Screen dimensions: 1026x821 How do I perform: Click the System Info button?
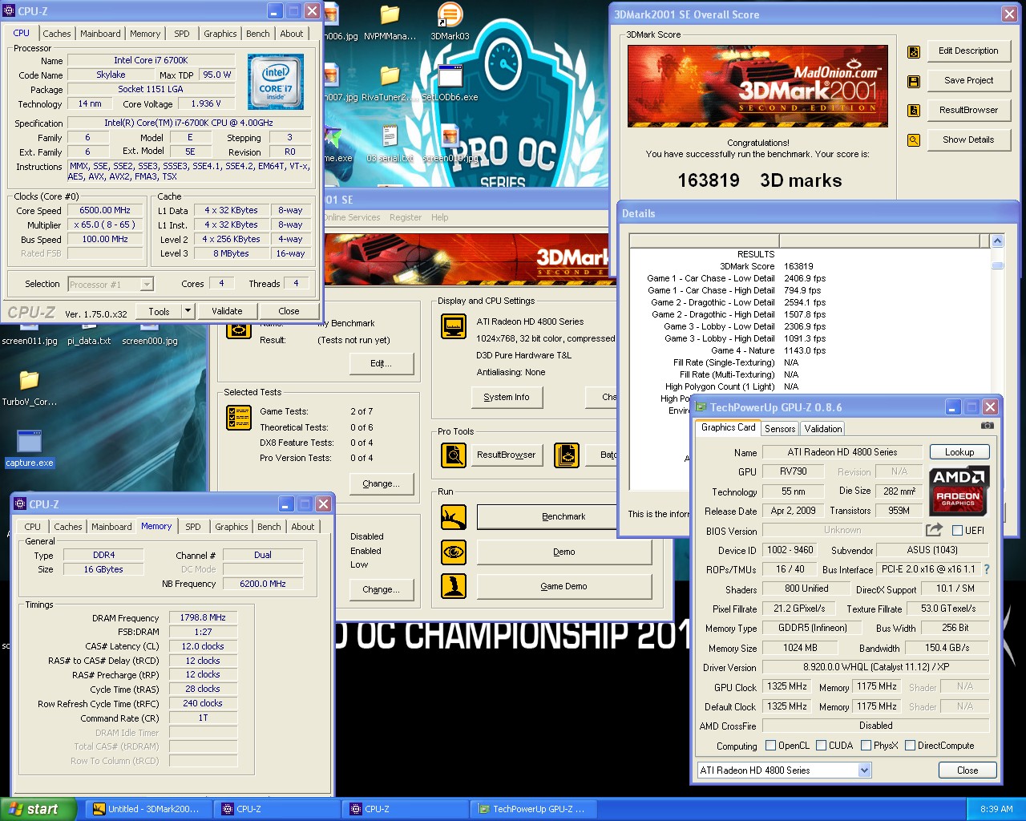(x=507, y=397)
